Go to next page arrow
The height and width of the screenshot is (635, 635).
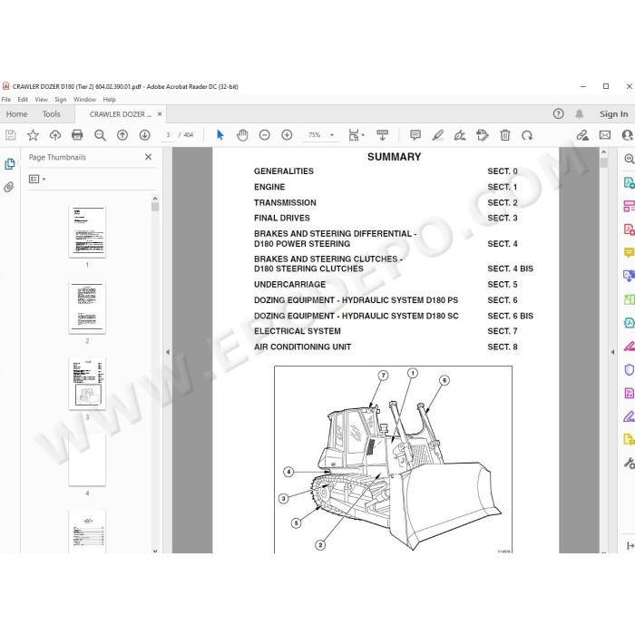(x=144, y=135)
